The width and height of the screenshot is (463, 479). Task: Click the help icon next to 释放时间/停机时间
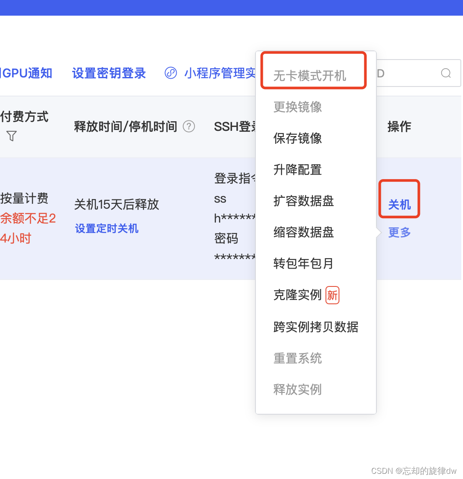click(x=189, y=126)
